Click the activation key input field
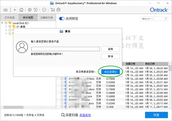The width and height of the screenshot is (172, 121). coord(66,49)
